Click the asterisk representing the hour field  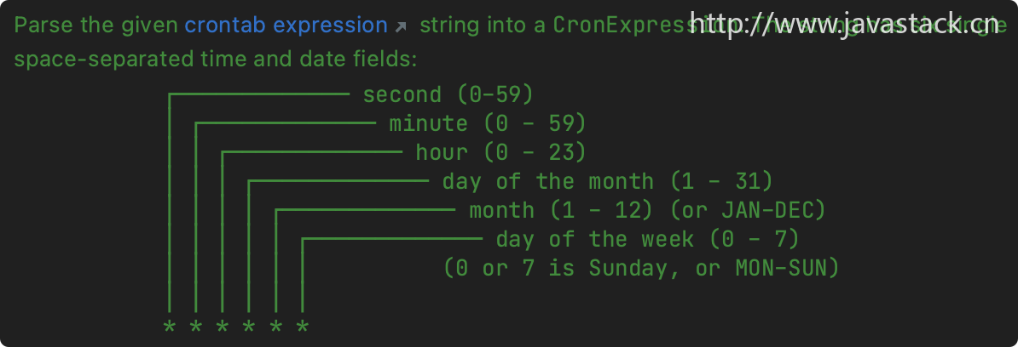coord(223,327)
